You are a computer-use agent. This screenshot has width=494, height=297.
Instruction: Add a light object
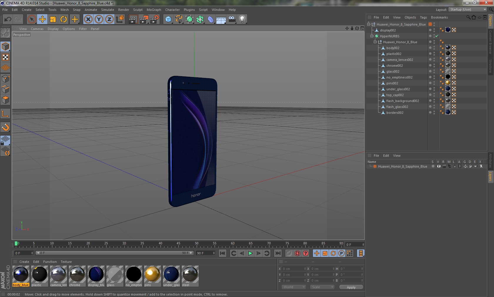(x=242, y=19)
